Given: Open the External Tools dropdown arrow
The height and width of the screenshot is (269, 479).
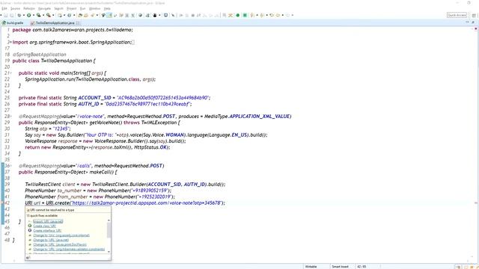Looking at the screenshot, I should pos(53,15).
